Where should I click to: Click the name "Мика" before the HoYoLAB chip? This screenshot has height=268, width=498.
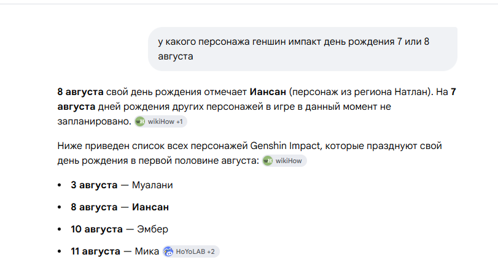click(x=147, y=251)
